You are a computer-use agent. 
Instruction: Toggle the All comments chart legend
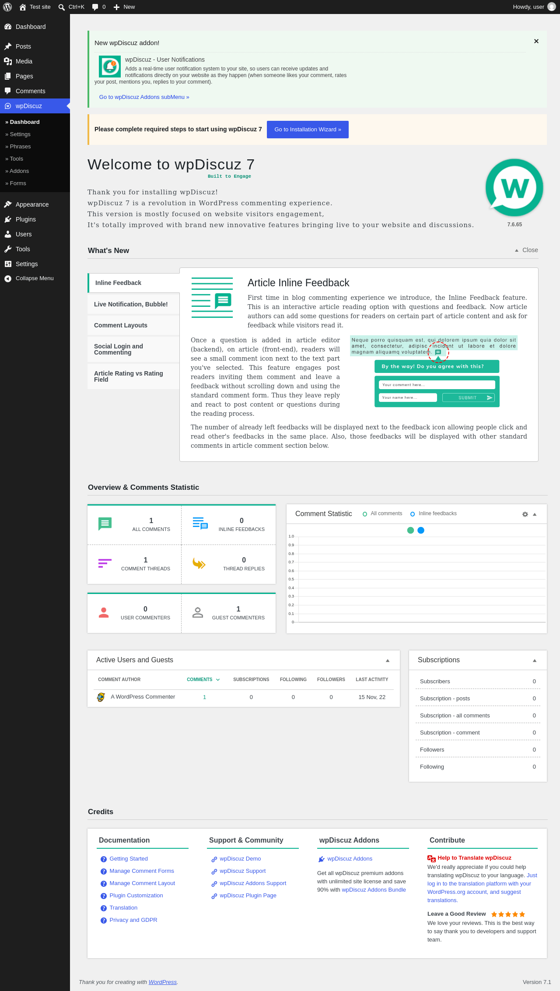382,514
